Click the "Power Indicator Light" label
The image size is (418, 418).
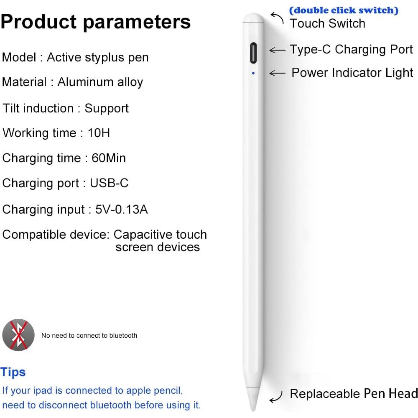[352, 73]
